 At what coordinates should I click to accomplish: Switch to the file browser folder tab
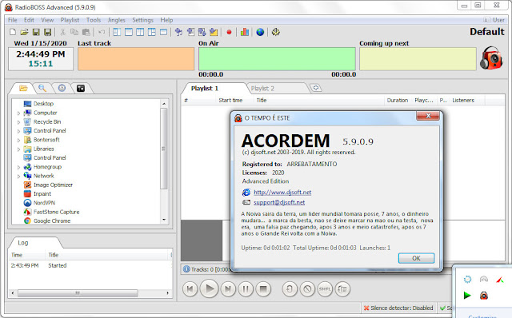tap(23, 88)
